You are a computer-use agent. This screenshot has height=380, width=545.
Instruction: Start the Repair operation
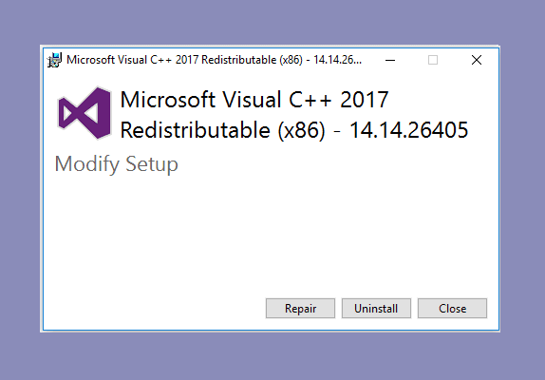click(300, 308)
